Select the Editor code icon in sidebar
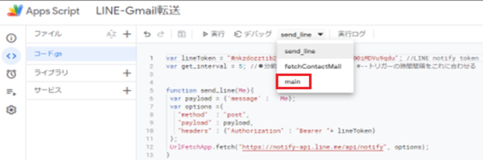This screenshot has width=483, height=160. click(12, 56)
